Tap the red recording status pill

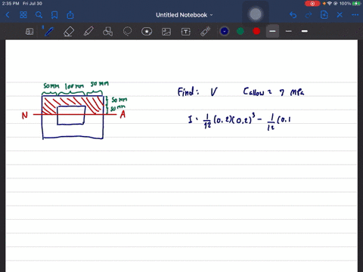click(x=312, y=4)
